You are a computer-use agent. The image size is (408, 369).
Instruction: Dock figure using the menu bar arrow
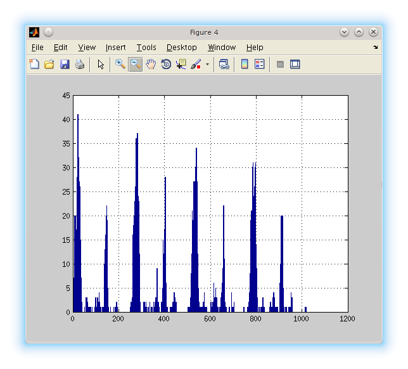pyautogui.click(x=375, y=48)
